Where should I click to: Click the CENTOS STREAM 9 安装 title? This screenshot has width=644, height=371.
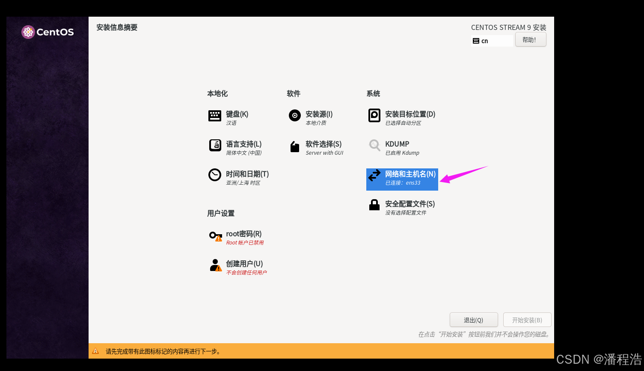(509, 27)
